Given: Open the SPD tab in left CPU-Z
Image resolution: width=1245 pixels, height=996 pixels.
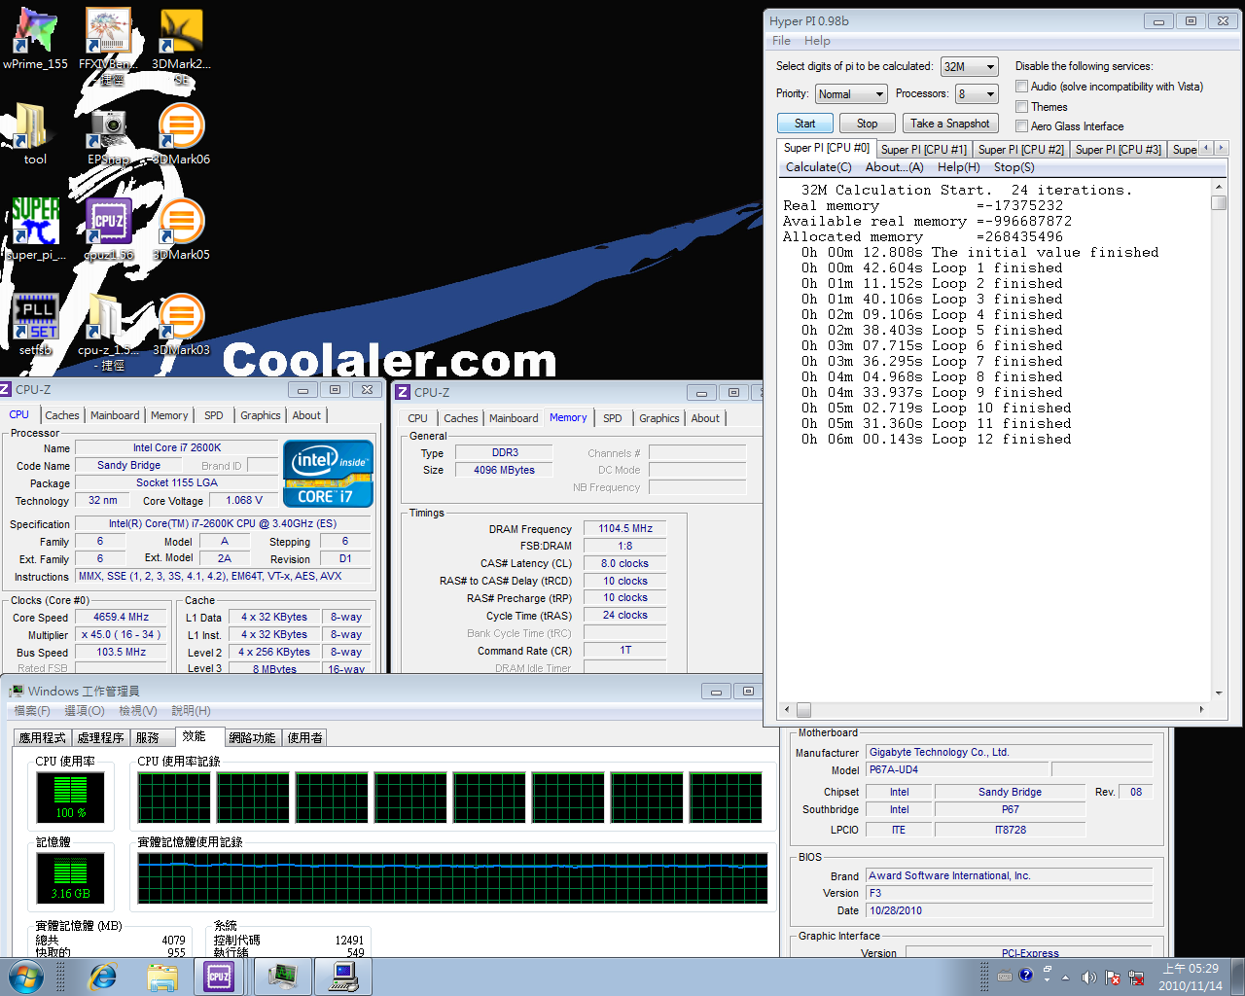Looking at the screenshot, I should tap(214, 415).
